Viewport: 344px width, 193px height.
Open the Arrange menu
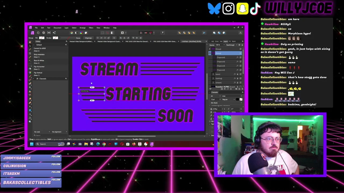coord(83,28)
